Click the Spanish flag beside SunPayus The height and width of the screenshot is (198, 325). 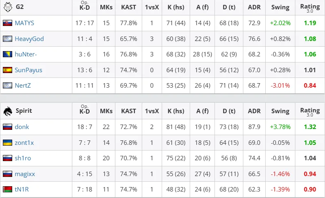click(x=7, y=70)
